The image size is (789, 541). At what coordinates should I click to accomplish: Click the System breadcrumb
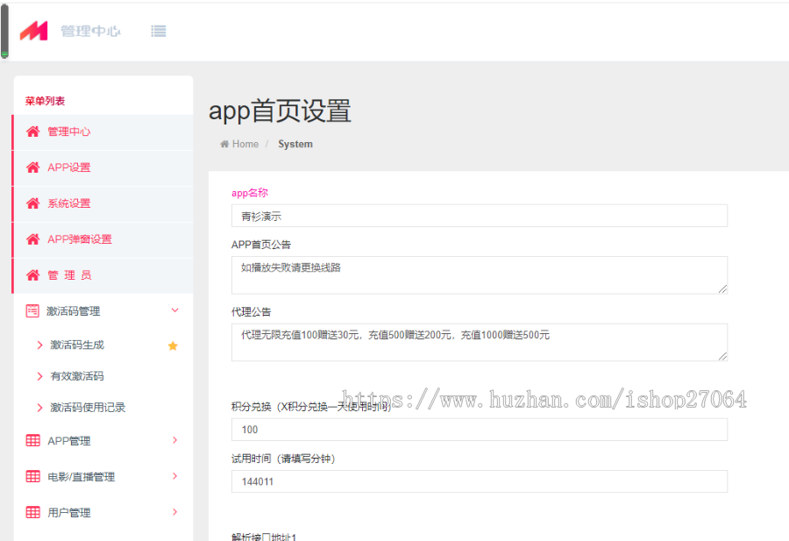[x=295, y=144]
